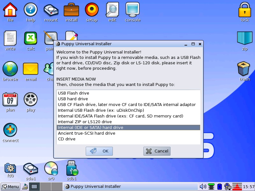This screenshot has height=191, width=255.
Task: Open the trash bin icon
Action: (x=244, y=69)
